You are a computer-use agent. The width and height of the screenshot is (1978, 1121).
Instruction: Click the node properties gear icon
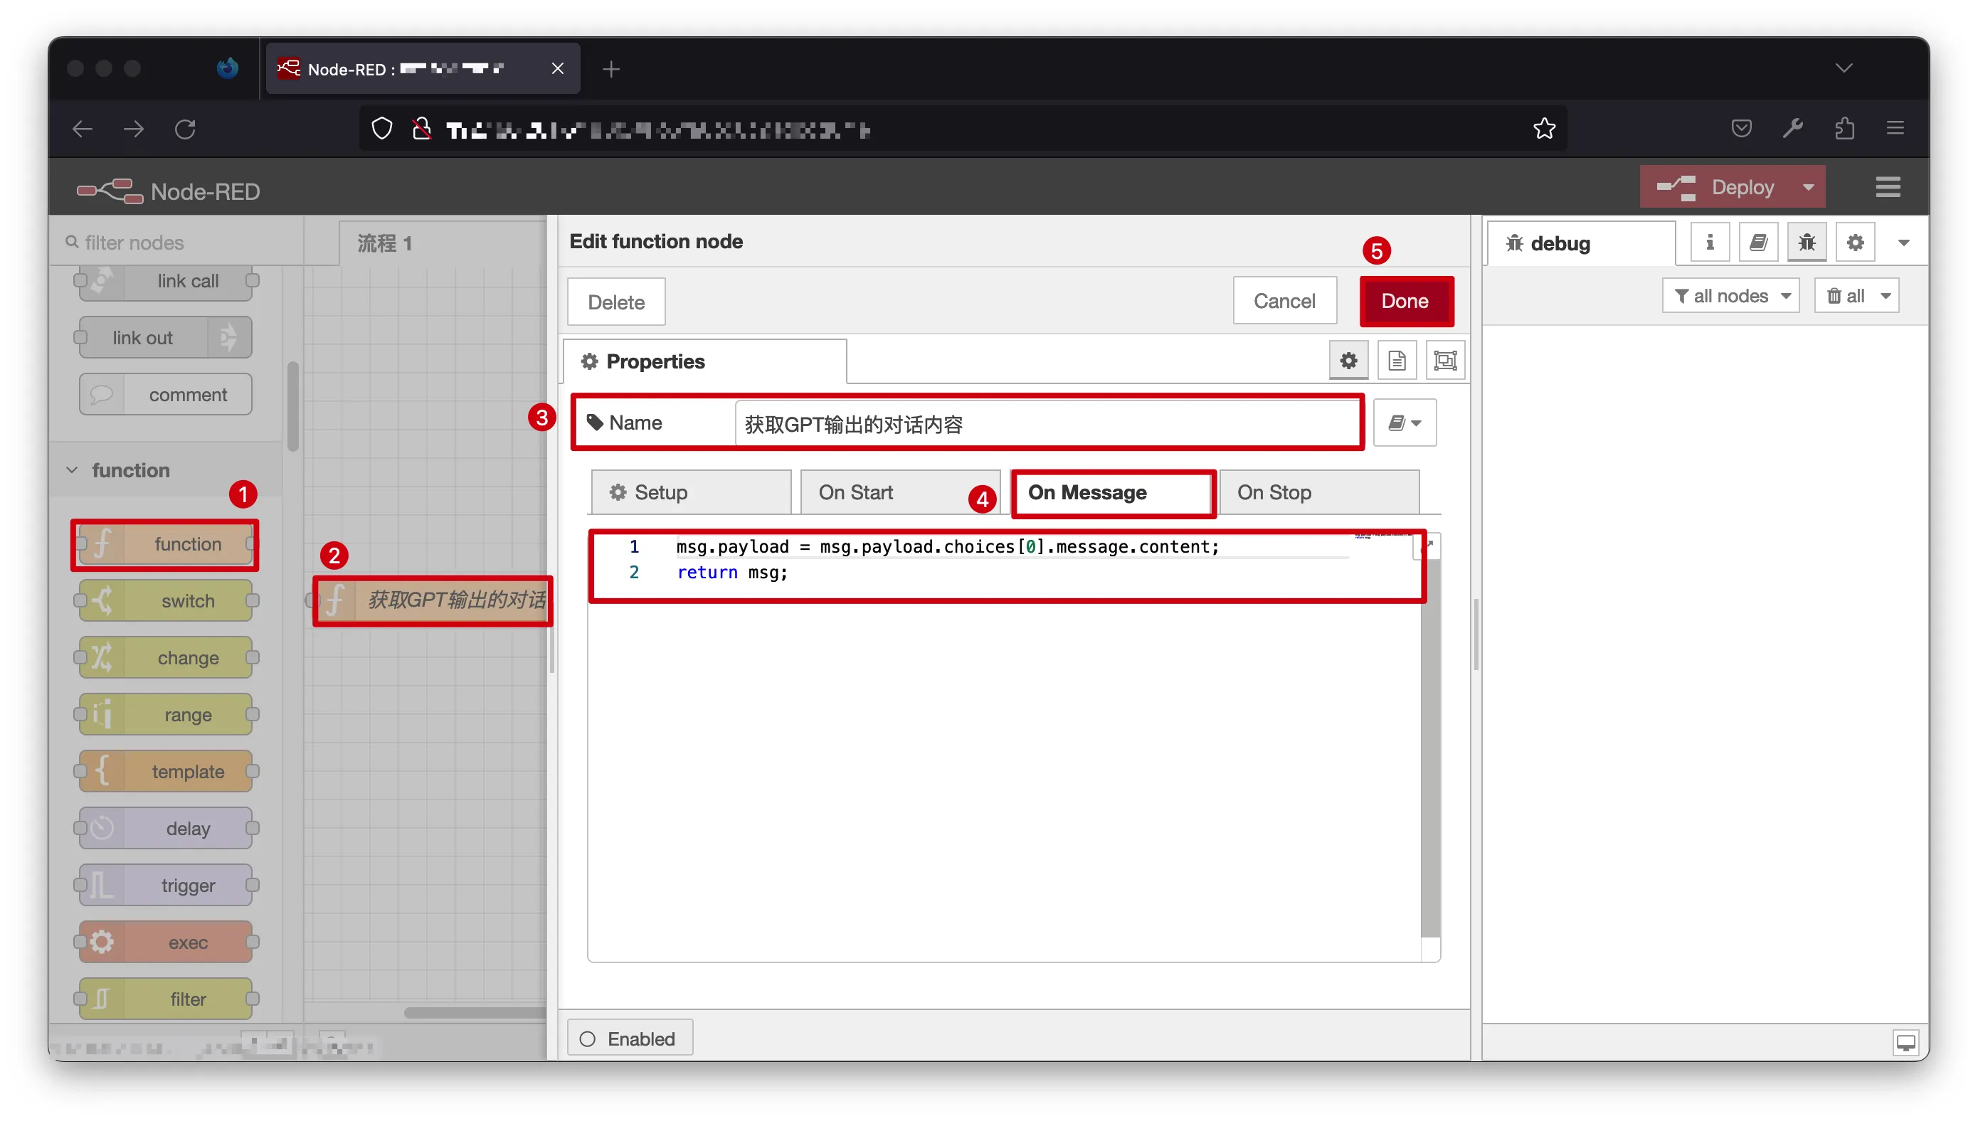click(x=1348, y=361)
